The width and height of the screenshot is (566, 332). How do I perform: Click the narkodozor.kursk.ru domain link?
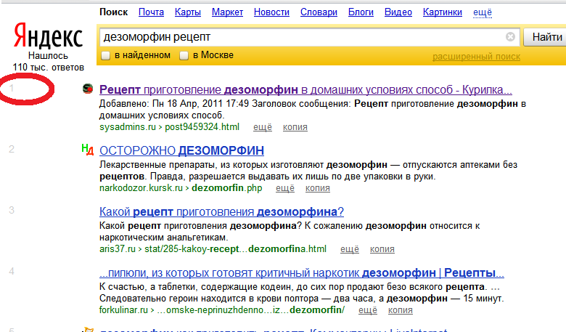pos(141,188)
